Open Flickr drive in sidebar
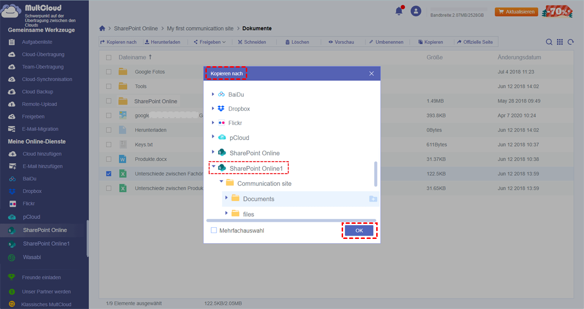Image resolution: width=584 pixels, height=309 pixels. click(29, 203)
